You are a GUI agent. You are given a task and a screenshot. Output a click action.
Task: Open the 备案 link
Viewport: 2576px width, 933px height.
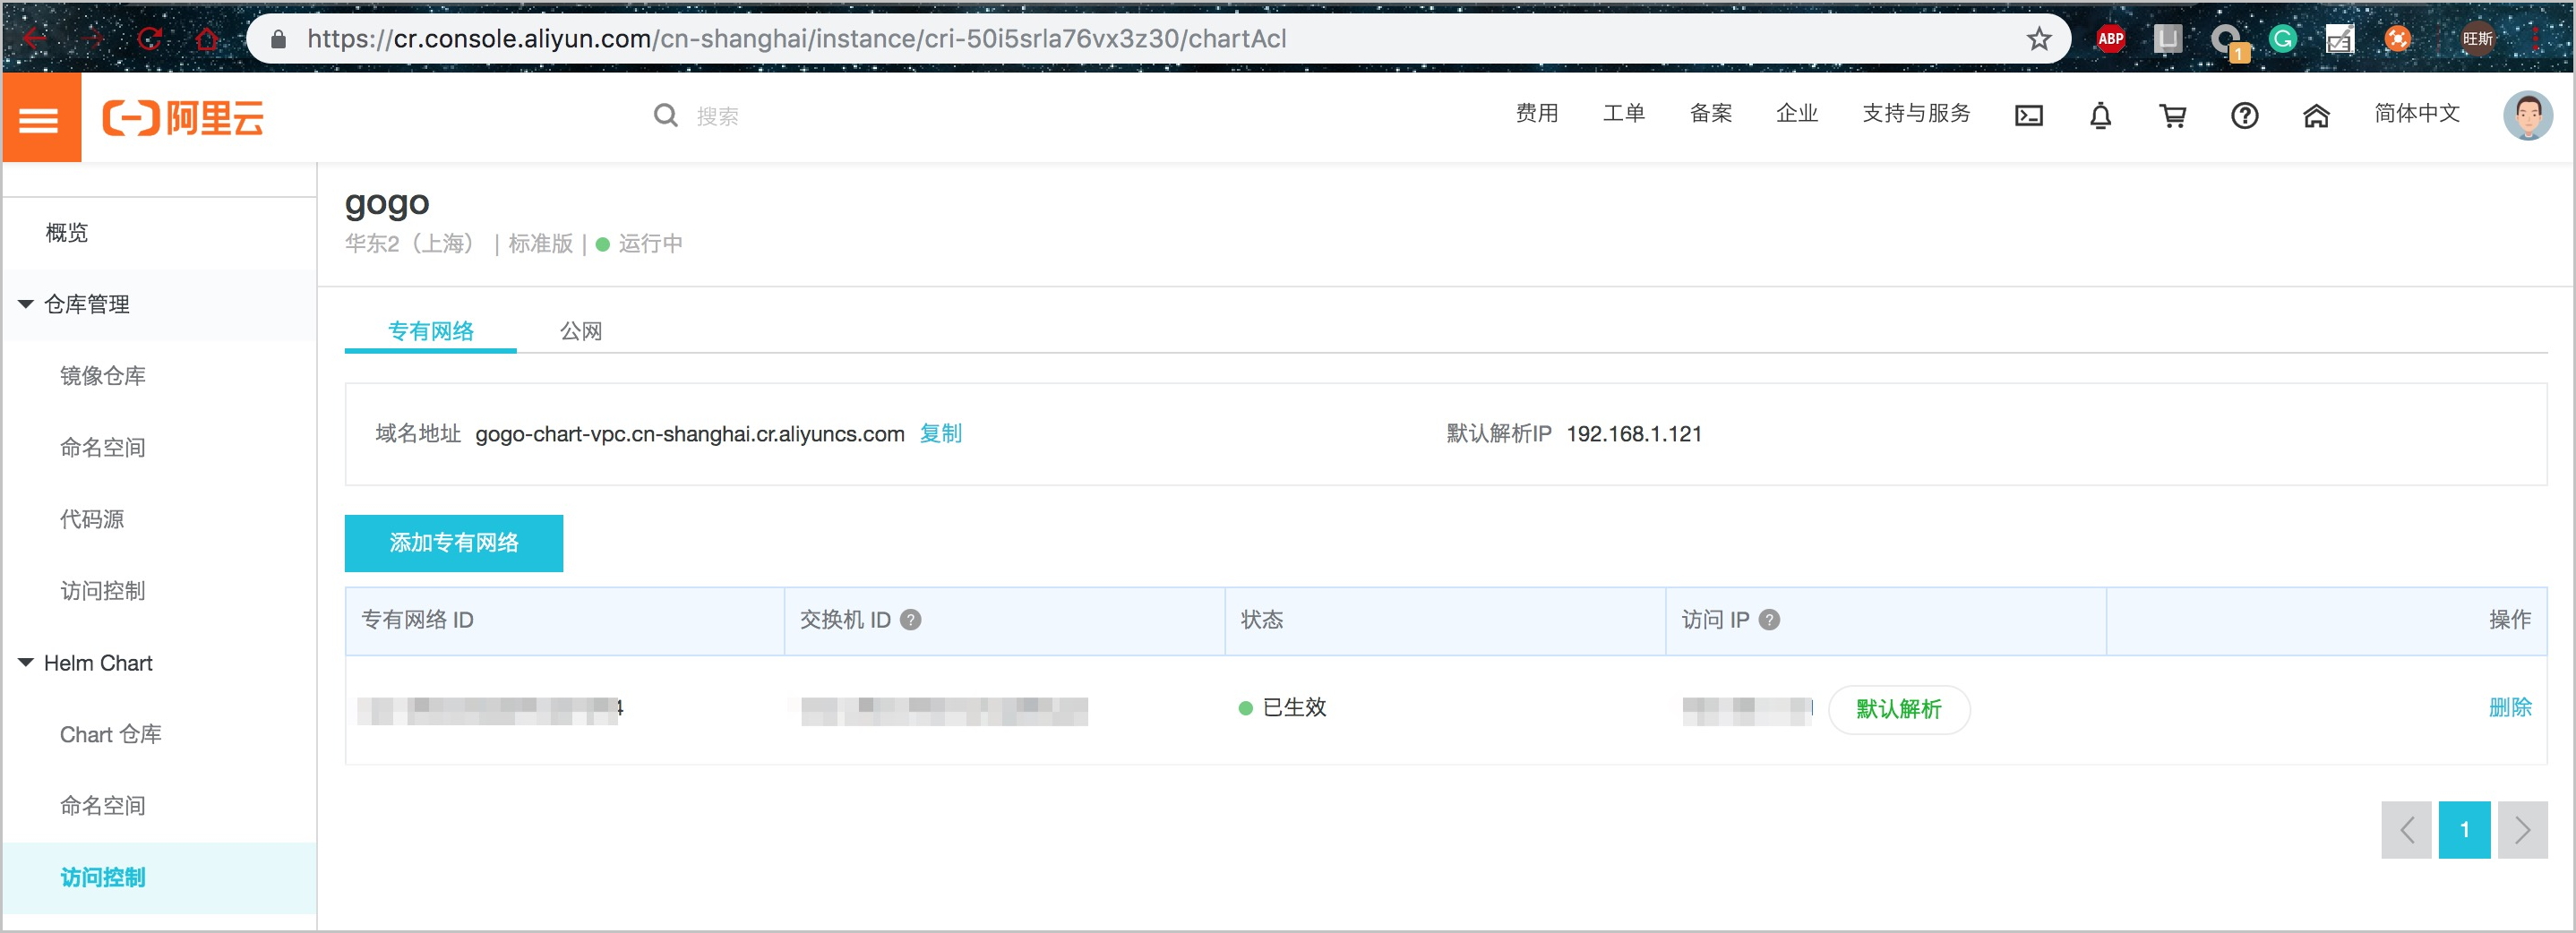click(1711, 113)
